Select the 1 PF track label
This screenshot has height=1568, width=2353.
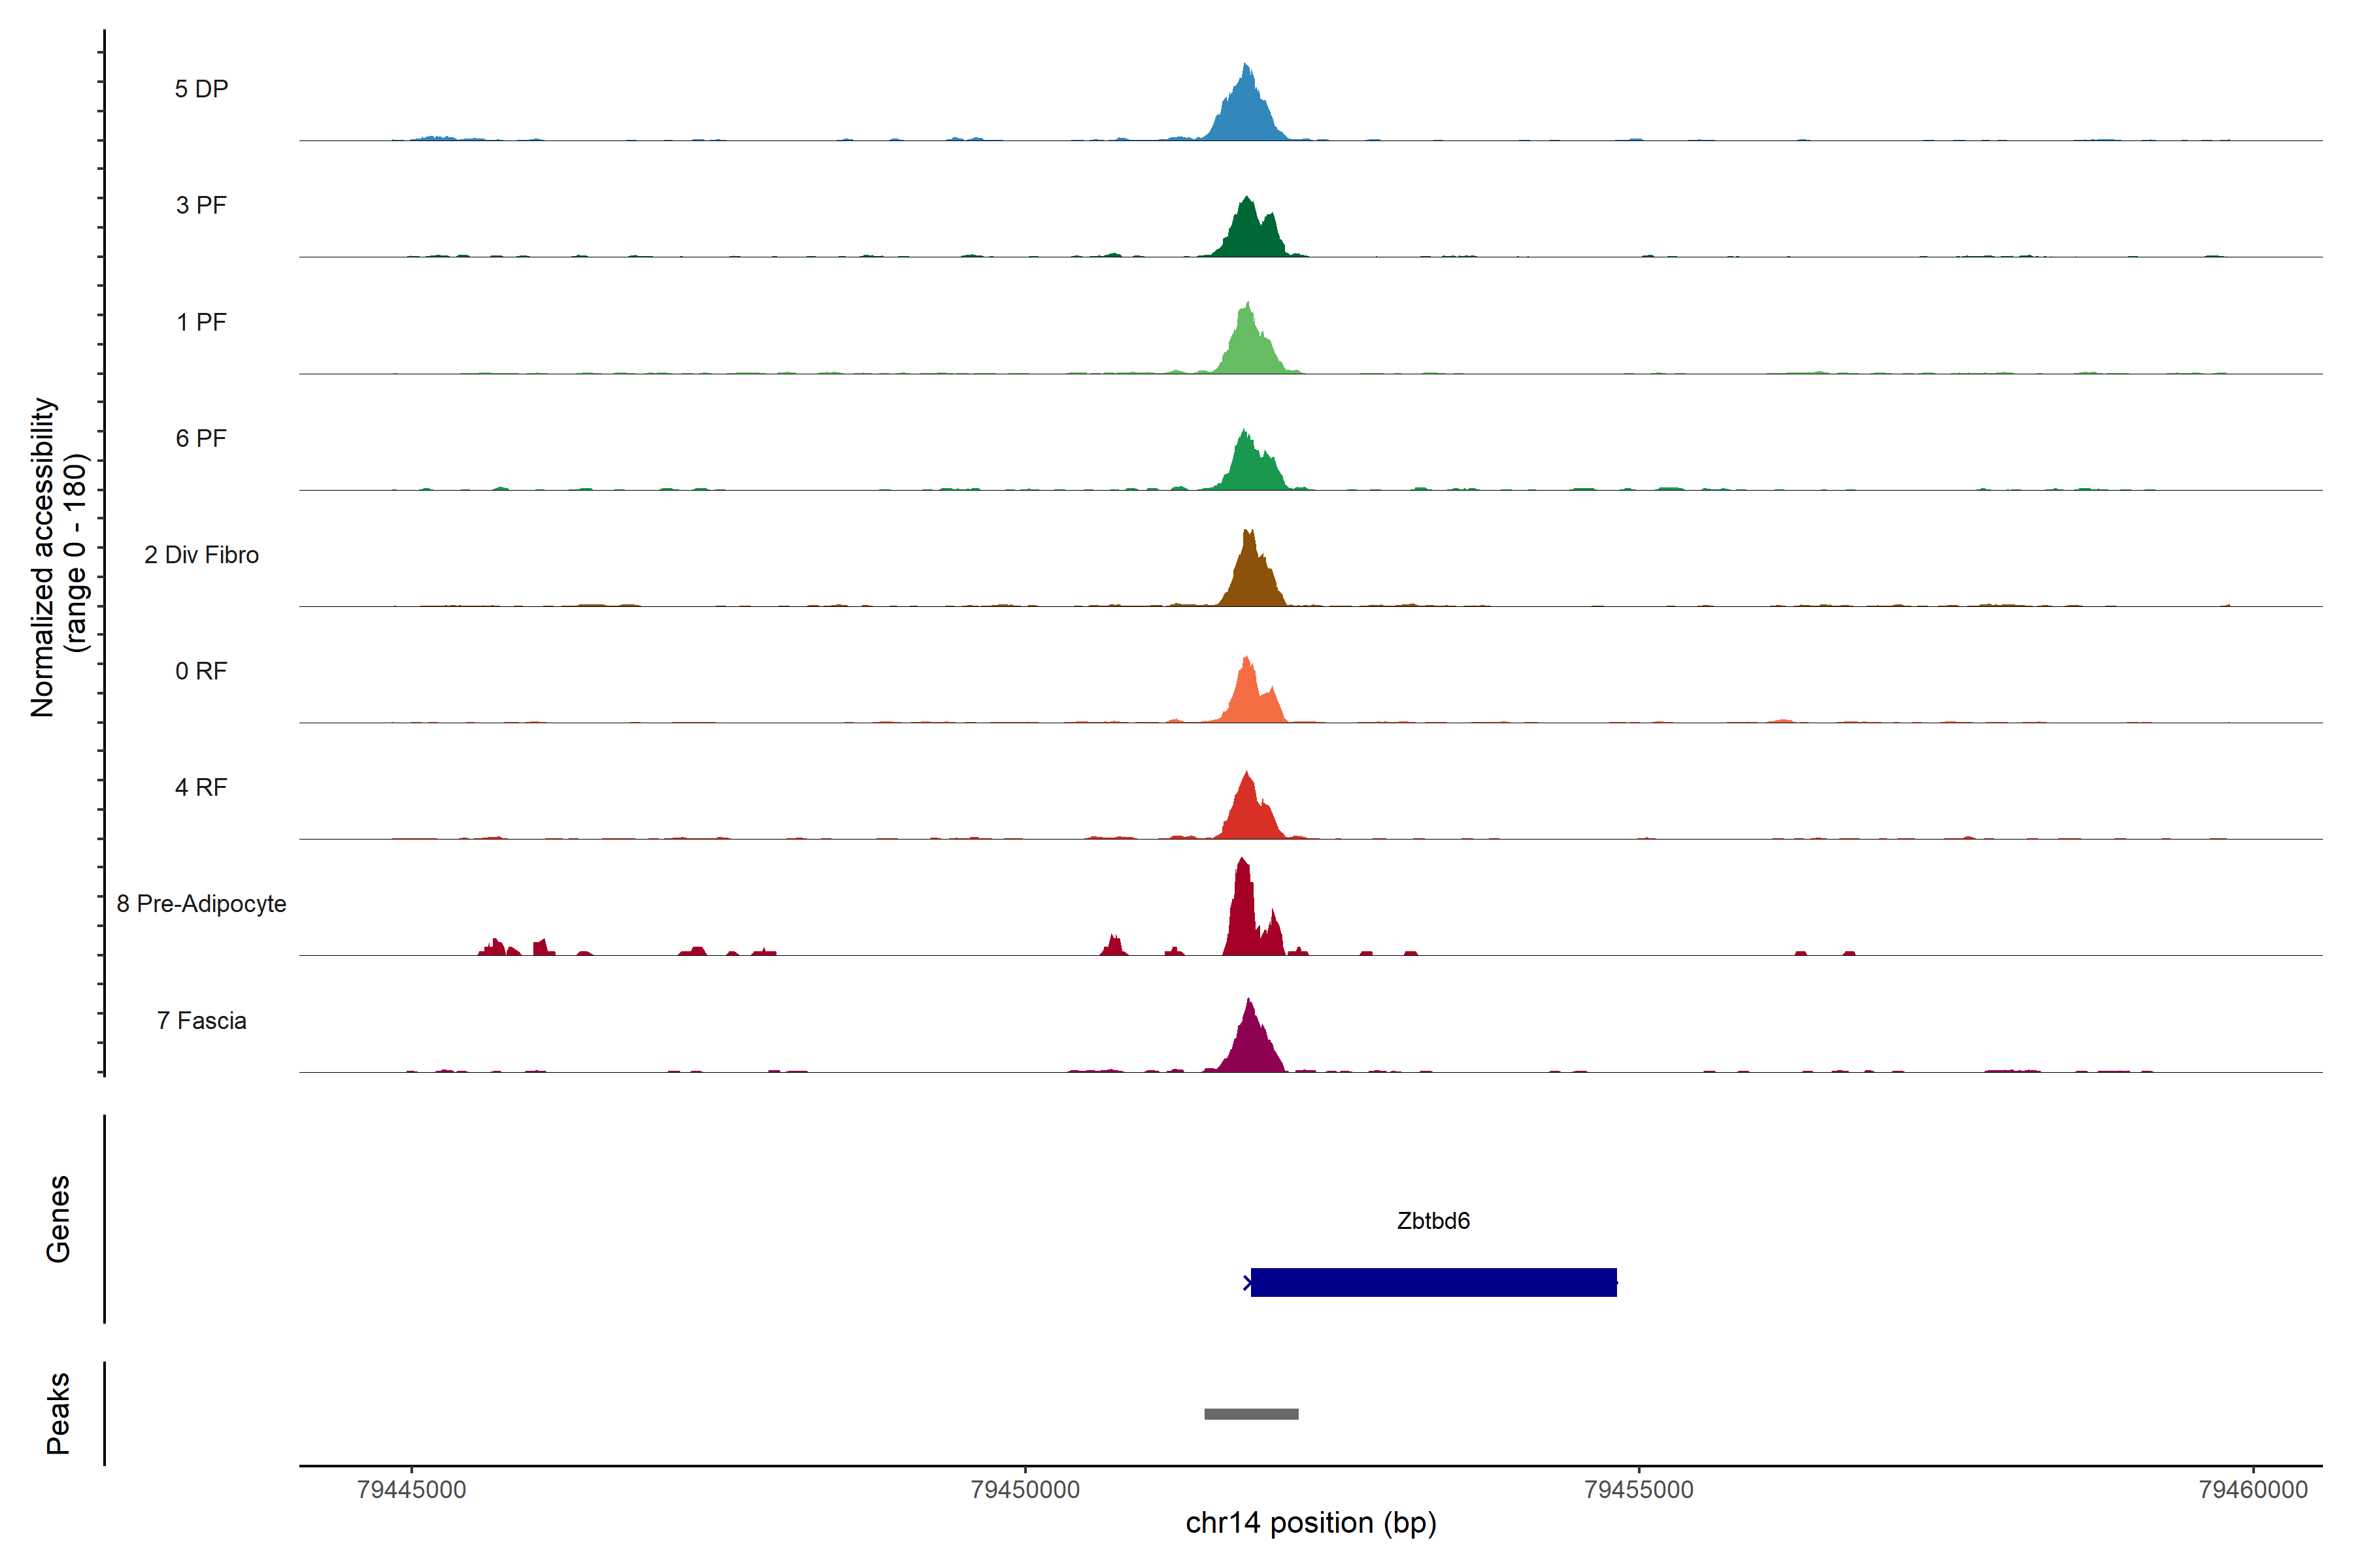pyautogui.click(x=201, y=322)
